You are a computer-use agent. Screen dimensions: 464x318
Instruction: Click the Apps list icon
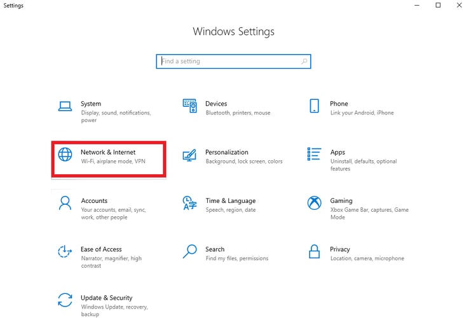314,155
